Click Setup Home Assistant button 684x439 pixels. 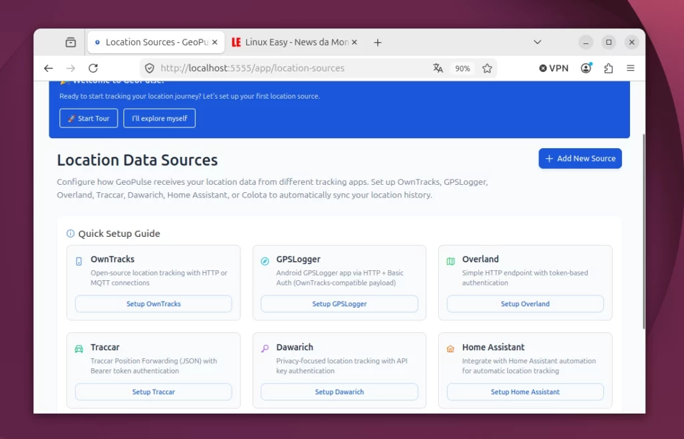(525, 392)
